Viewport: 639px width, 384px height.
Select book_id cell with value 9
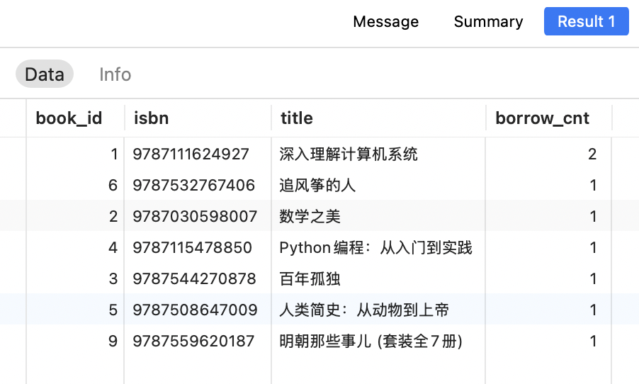(113, 341)
